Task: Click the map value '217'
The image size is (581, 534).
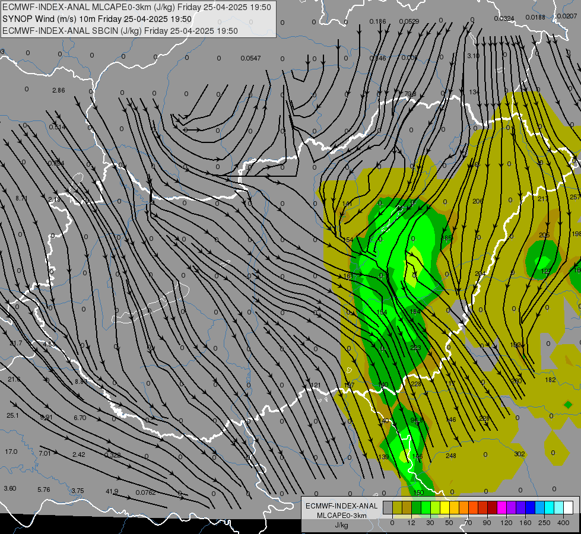Action: [x=543, y=199]
